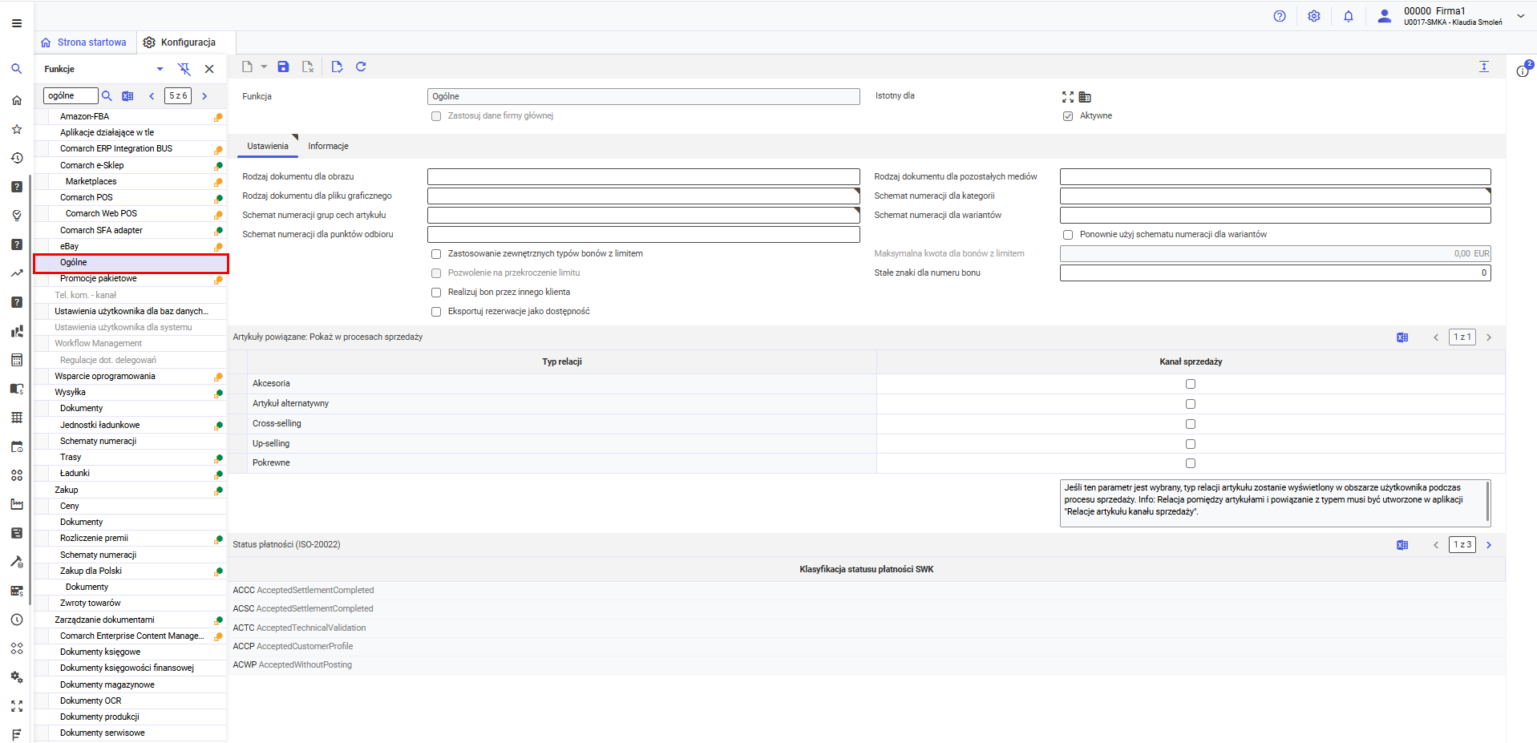
Task: Go to the next page of 'Status płatności'
Action: click(1489, 545)
